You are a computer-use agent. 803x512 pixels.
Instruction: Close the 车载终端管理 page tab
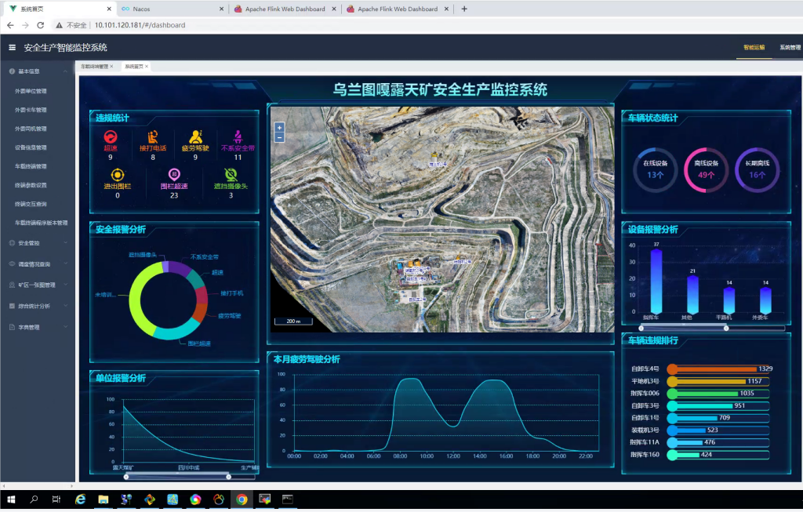tap(112, 67)
